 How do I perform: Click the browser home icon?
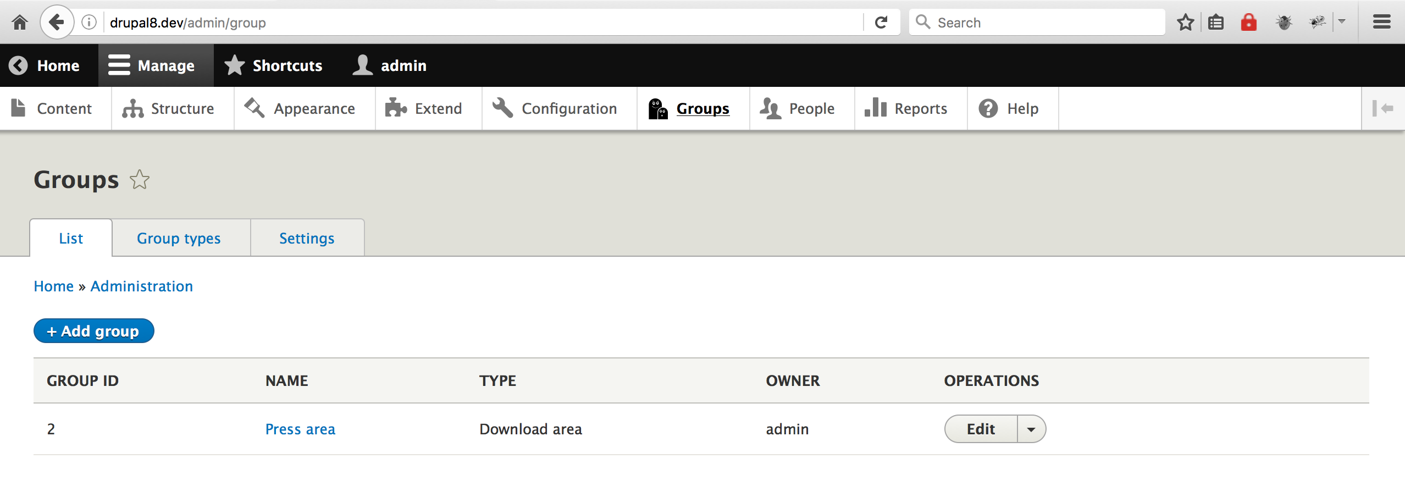pos(20,23)
